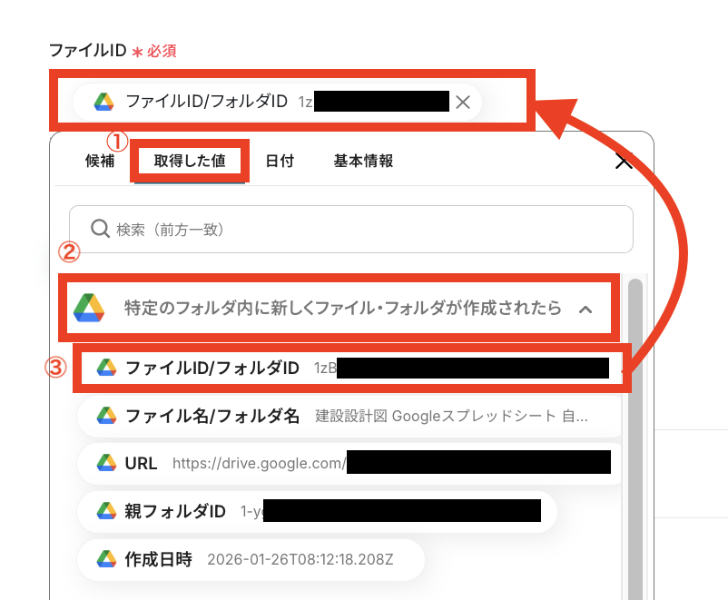The image size is (728, 600).
Task: Toggle the 特定のフォルダ内に新しくファイル・フォルダが作成されたら header
Action: tap(339, 308)
